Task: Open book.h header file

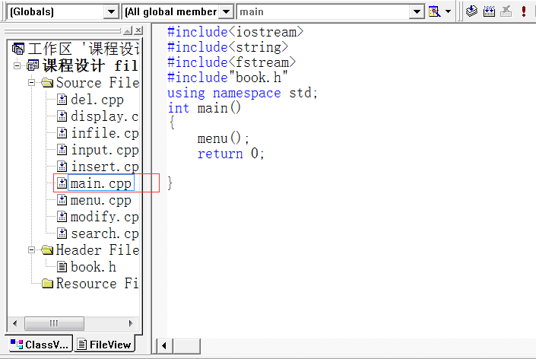Action: click(94, 267)
